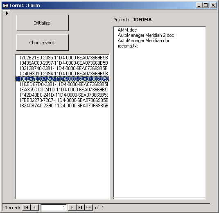Image resolution: width=219 pixels, height=213 pixels.
Task: Click the IDEOMA project name label
Action: click(142, 20)
